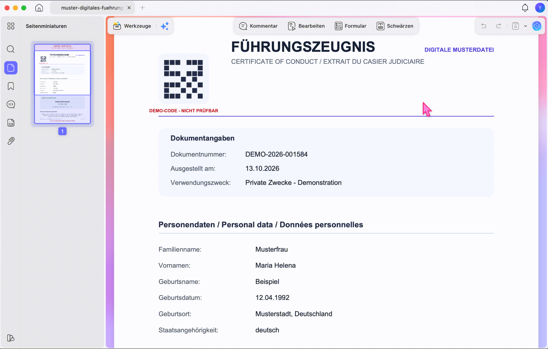Click the document number DEMO-2026-001584
The image size is (548, 349).
point(276,154)
